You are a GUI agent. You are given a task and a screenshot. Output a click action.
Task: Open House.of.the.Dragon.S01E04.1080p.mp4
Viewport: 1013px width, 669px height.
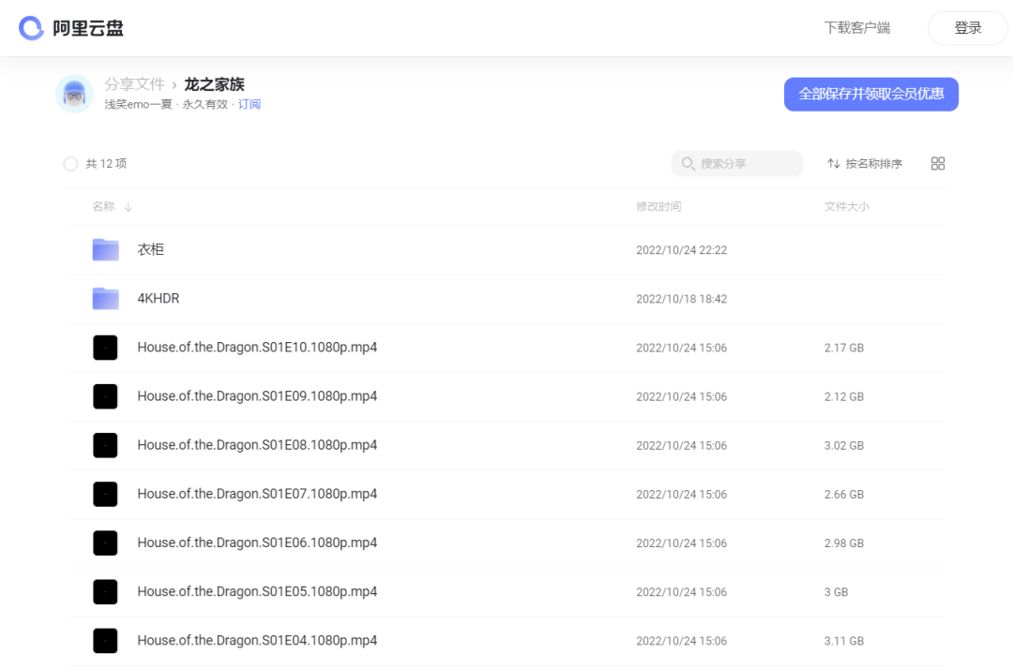[x=257, y=641]
